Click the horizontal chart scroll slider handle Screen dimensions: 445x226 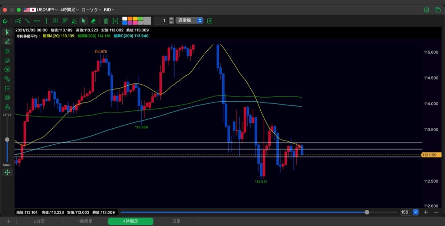point(367,212)
